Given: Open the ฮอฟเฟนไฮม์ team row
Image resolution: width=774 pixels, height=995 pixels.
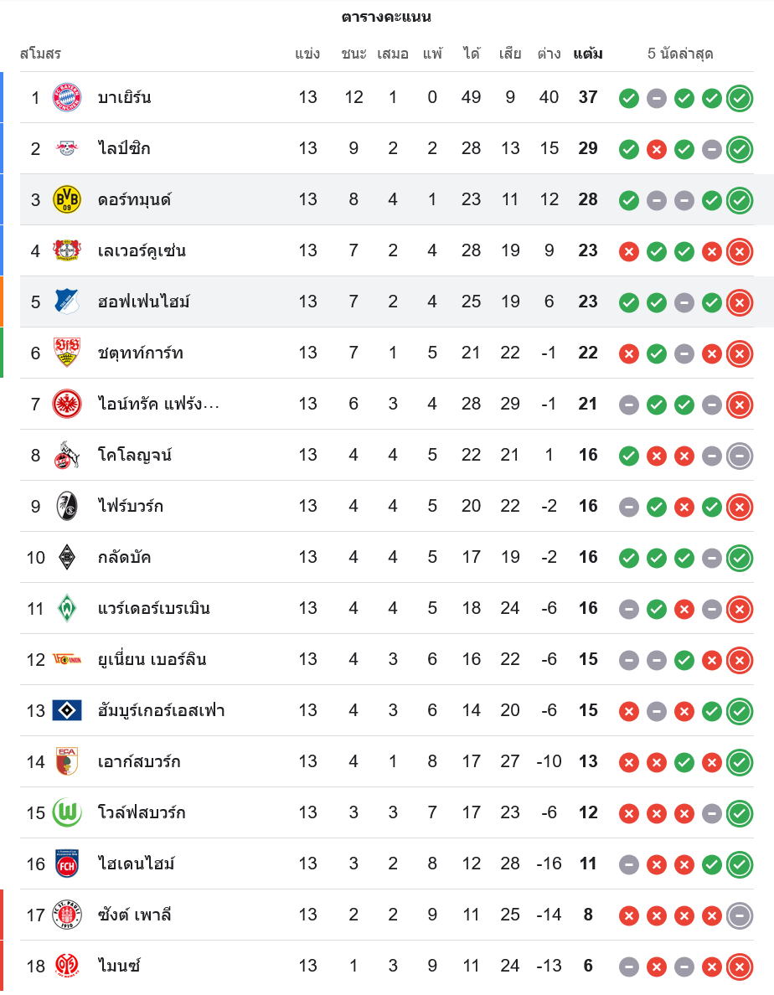Looking at the screenshot, I should point(143,302).
